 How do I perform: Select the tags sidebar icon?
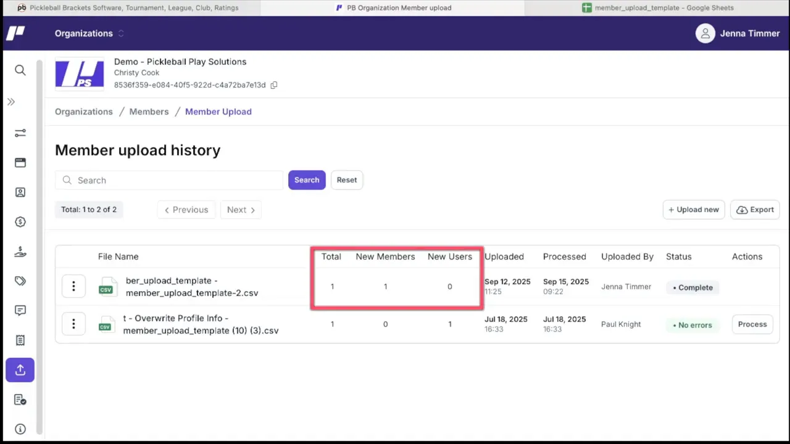click(20, 281)
